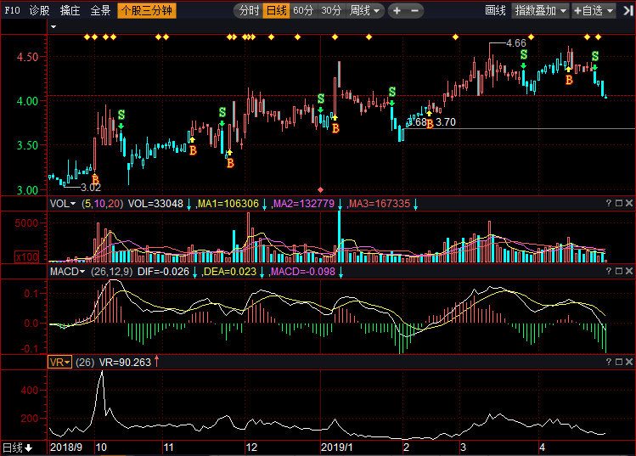Click the B buy marker in mid April

pos(569,81)
